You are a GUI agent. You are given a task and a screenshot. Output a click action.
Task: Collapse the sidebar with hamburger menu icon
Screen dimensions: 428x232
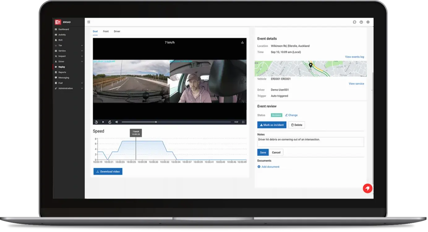(x=89, y=22)
